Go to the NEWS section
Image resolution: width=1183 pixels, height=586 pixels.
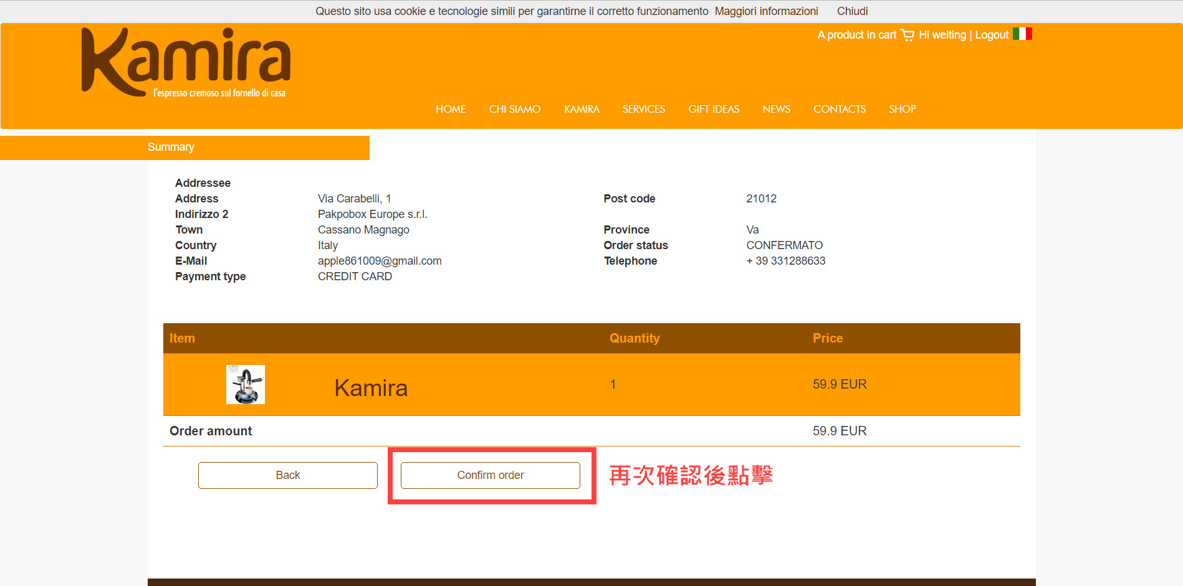(x=776, y=109)
